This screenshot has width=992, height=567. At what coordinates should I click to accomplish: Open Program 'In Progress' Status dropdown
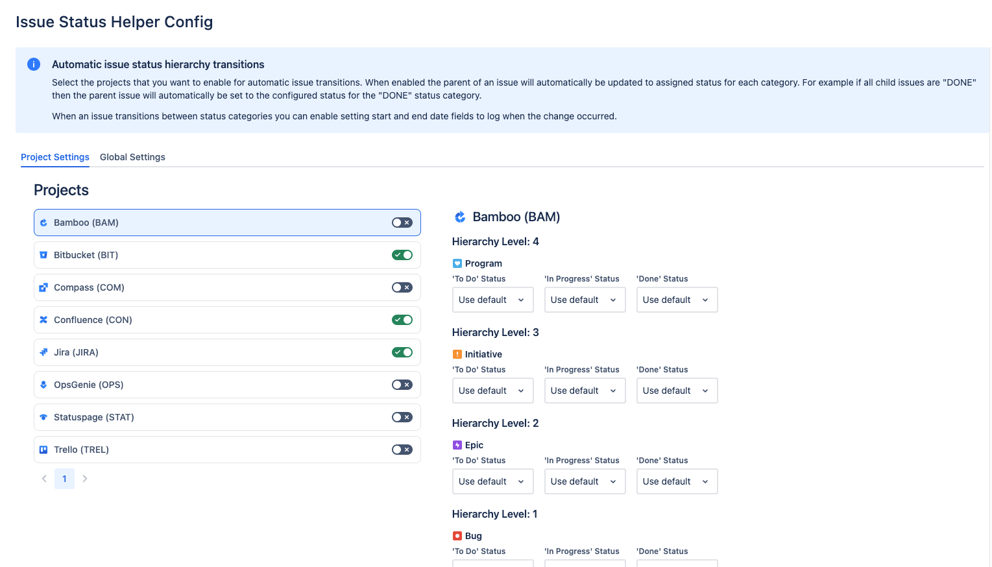click(x=585, y=300)
